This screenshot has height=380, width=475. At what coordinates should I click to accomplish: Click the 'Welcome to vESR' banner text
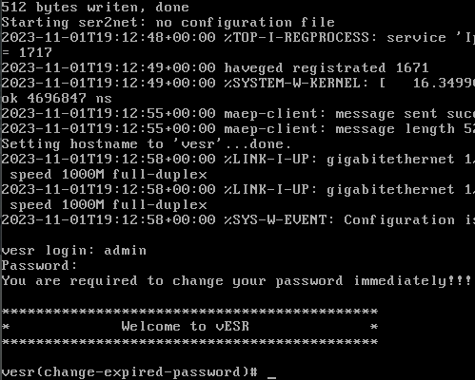tap(185, 326)
